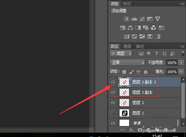Expand the 不透明度 opacity slider arrow
The height and width of the screenshot is (137, 186).
pos(181,63)
